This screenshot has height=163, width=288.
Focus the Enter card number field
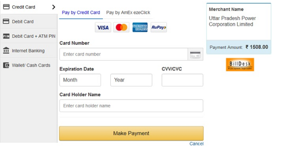(x=123, y=54)
